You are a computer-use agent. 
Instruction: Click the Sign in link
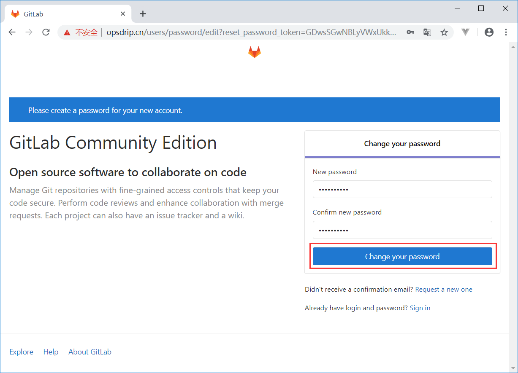(x=420, y=308)
